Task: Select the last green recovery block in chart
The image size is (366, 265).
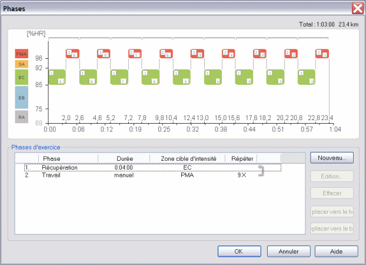Action: tap(306, 77)
